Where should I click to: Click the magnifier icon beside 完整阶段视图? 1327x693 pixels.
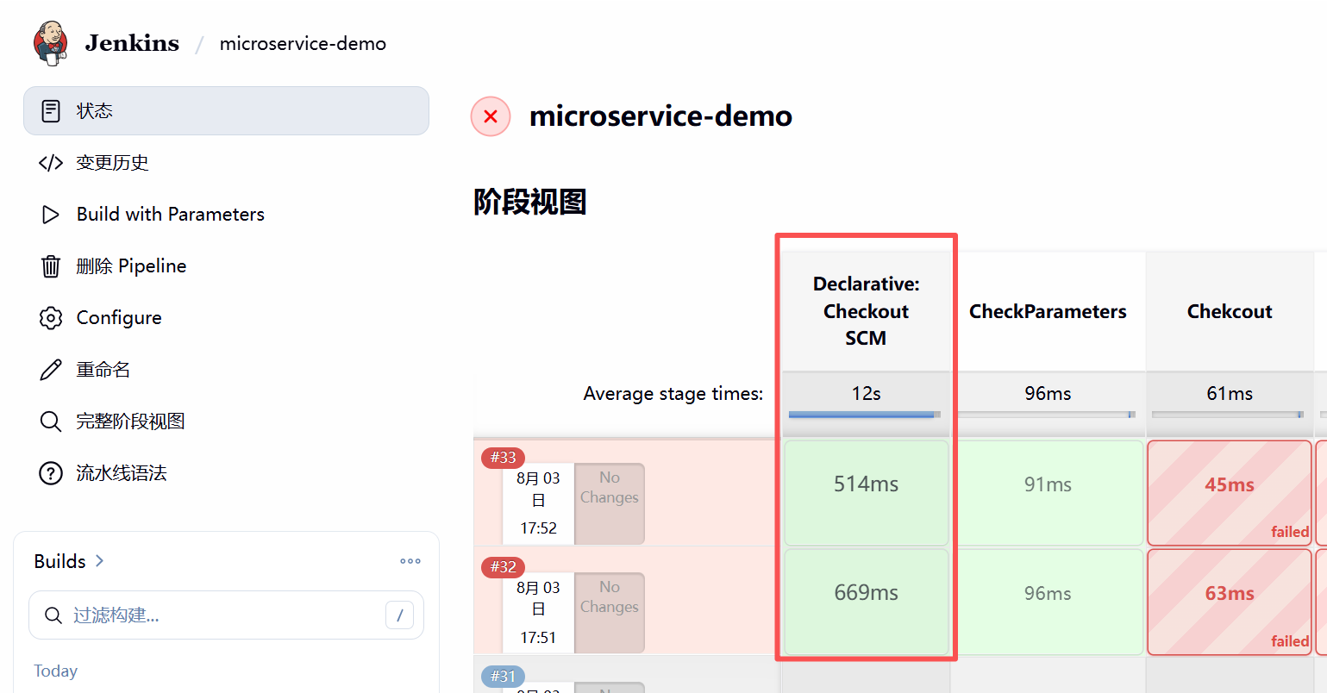tap(51, 421)
